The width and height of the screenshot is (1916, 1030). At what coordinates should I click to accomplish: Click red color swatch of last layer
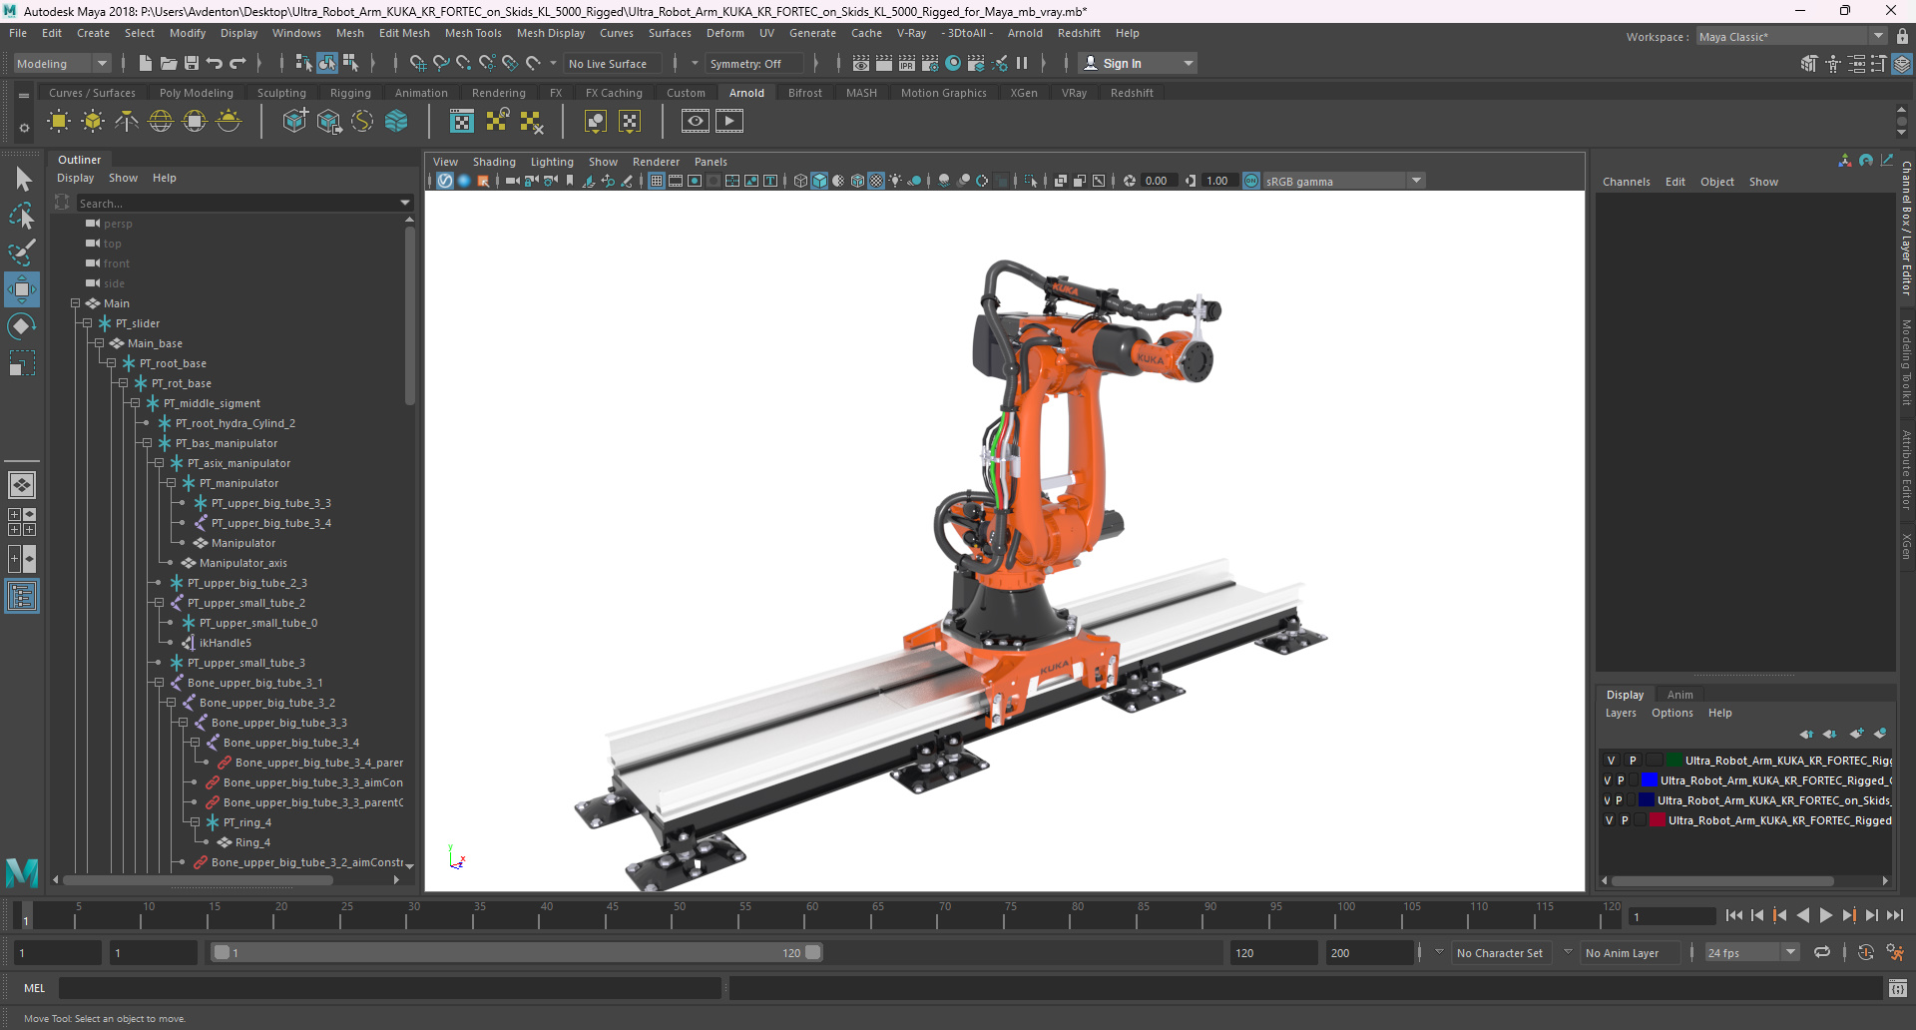1658,820
